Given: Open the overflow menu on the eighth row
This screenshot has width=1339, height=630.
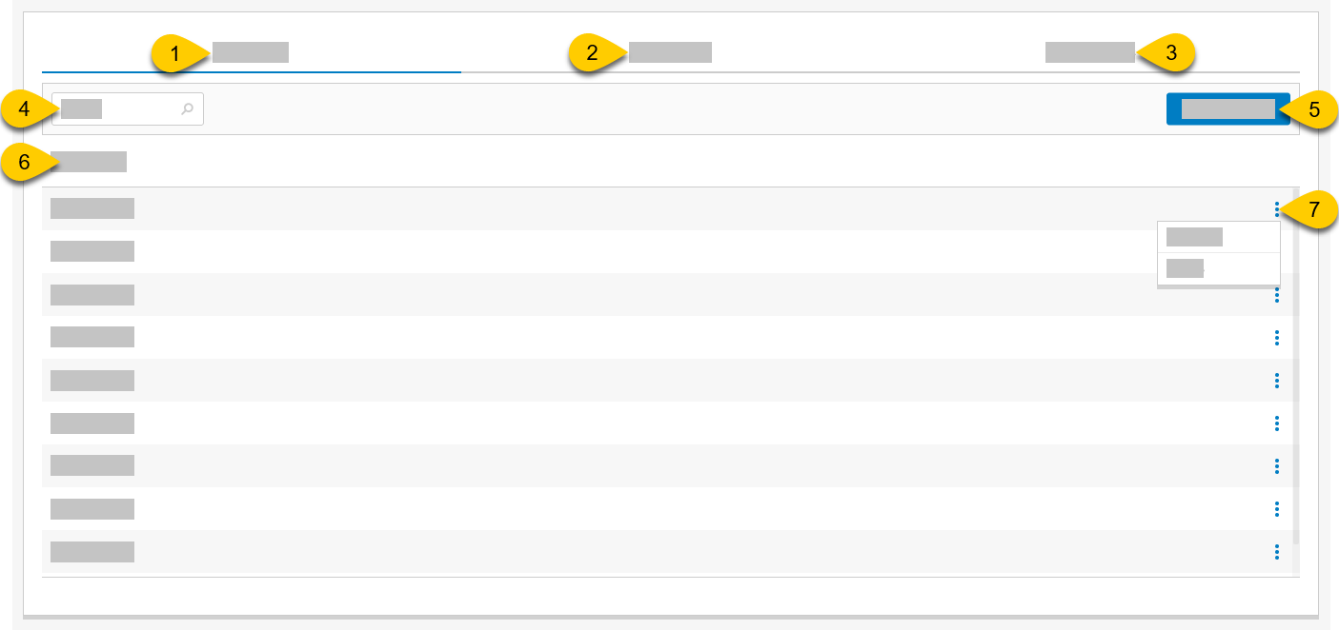Looking at the screenshot, I should click(1276, 508).
